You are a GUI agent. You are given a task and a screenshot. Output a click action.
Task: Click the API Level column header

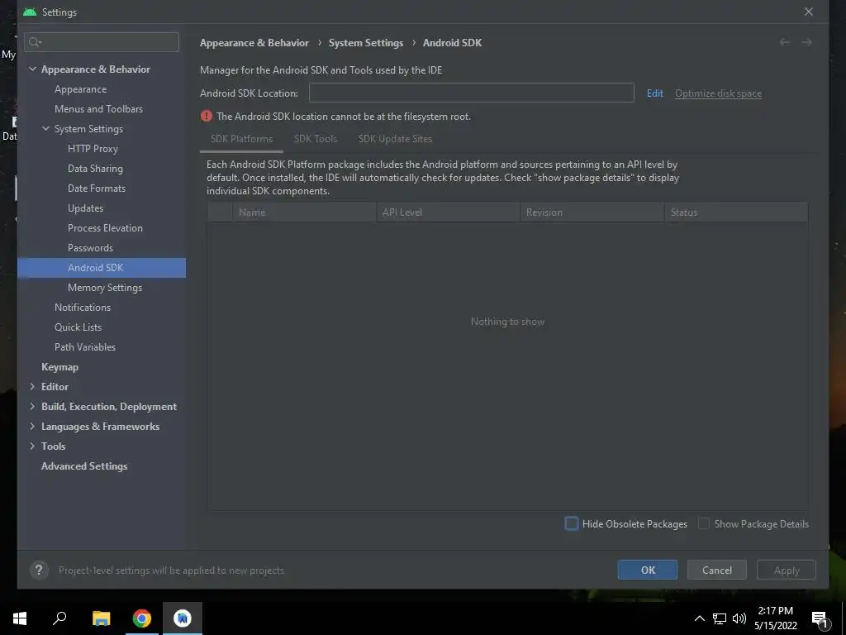tap(448, 212)
